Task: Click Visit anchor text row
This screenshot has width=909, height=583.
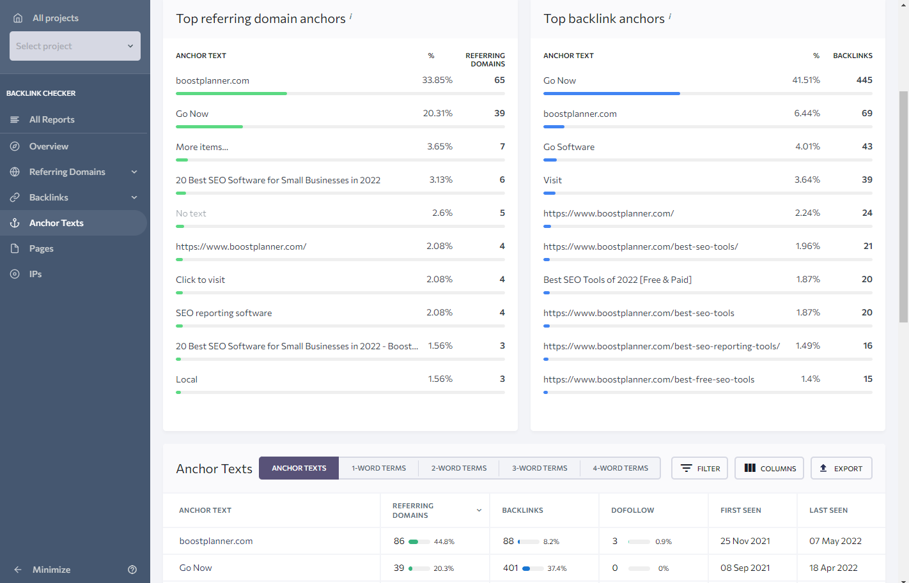Action: [x=552, y=180]
